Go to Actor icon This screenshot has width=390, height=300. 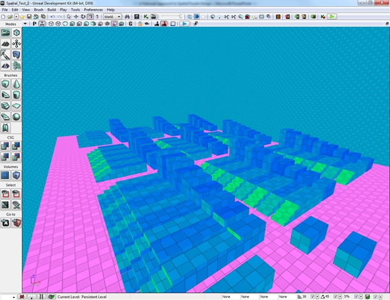[x=6, y=223]
